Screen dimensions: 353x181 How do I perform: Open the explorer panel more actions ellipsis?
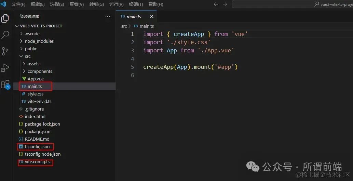108,16
